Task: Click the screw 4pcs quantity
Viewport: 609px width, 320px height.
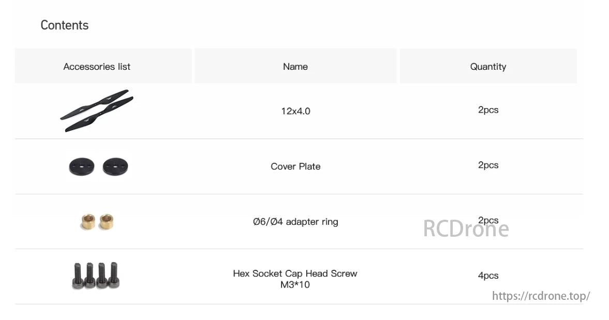Action: pyautogui.click(x=488, y=276)
